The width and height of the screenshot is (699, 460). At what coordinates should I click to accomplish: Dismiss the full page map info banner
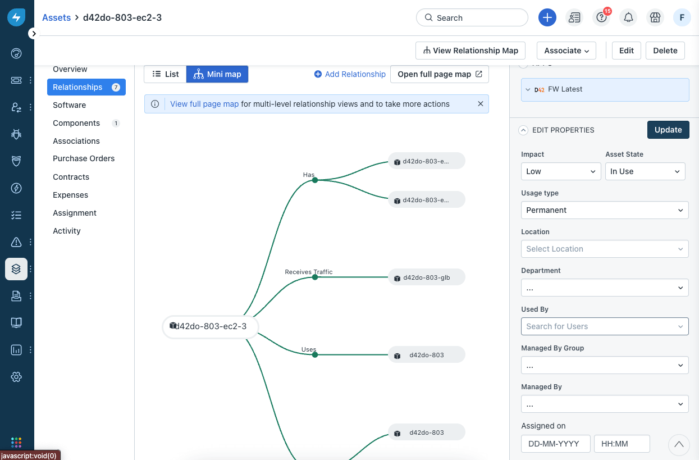click(x=480, y=104)
